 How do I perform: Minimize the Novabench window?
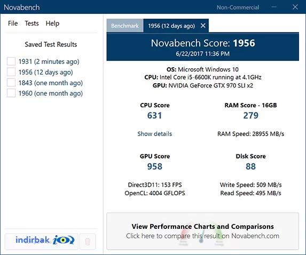274,7
